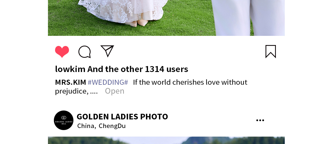
Task: Open lowkim's profile from likes line
Action: (70, 69)
